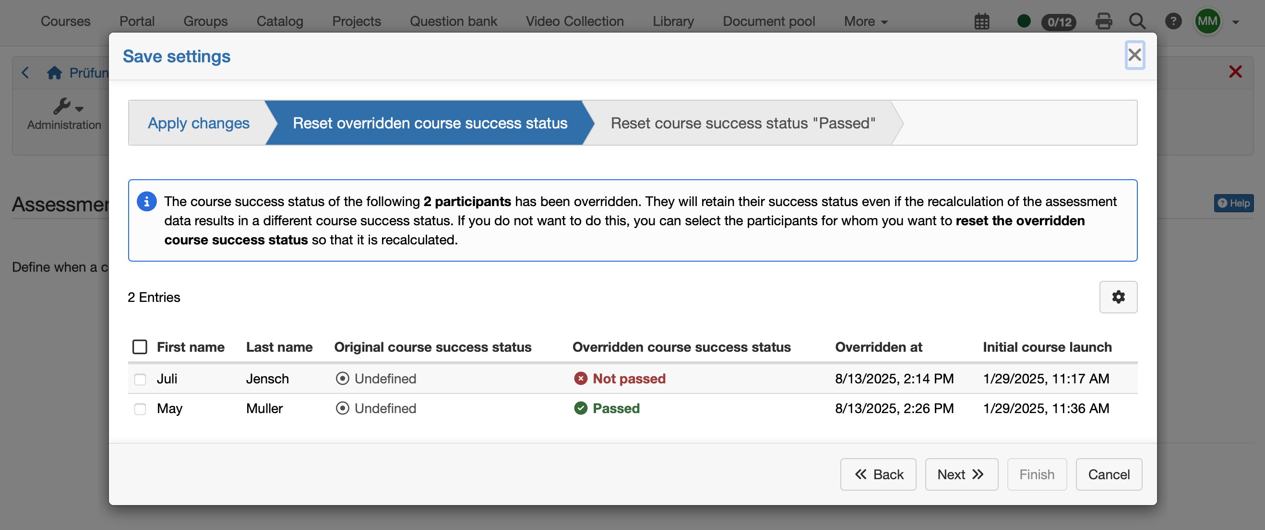This screenshot has height=530, width=1265.
Task: Select the Undefined radio button for May Muller
Action: (342, 408)
